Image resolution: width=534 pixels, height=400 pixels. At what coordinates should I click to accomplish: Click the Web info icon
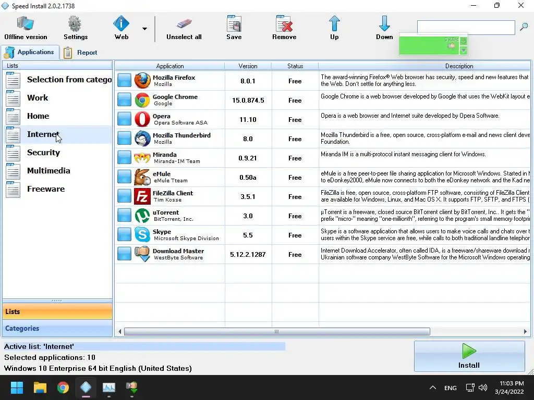[x=121, y=24]
